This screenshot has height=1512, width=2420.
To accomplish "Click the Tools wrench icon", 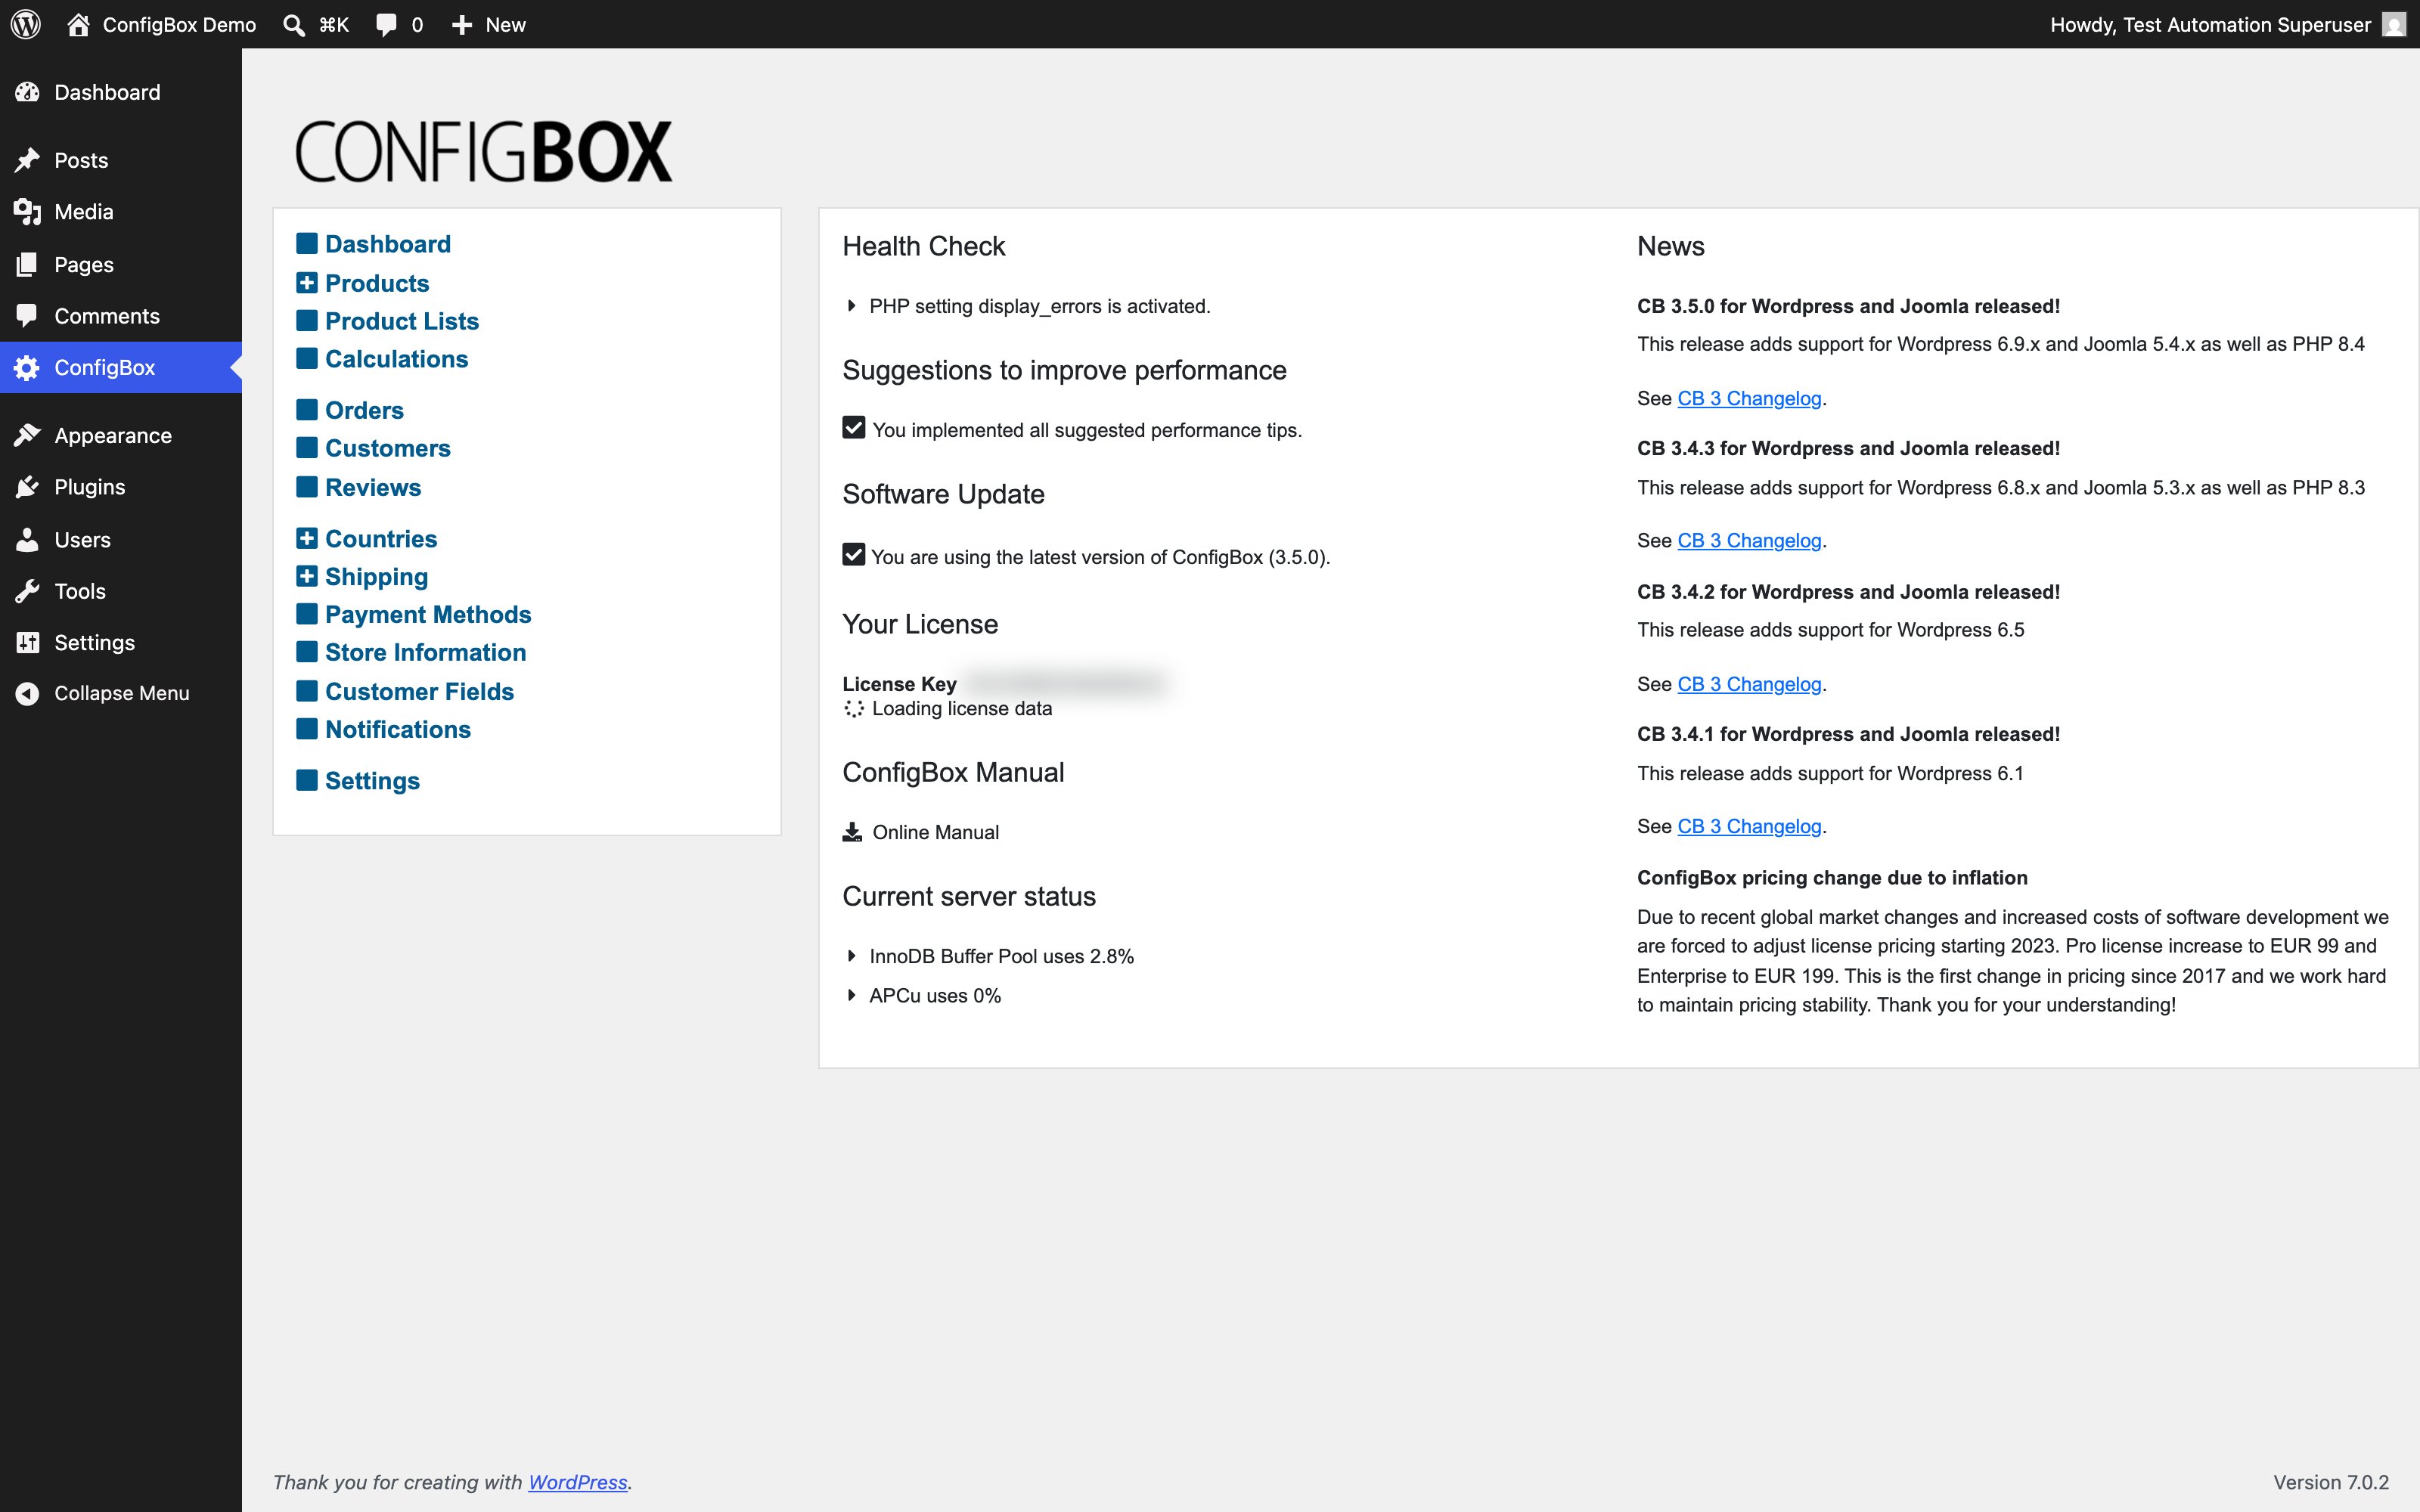I will (x=27, y=591).
